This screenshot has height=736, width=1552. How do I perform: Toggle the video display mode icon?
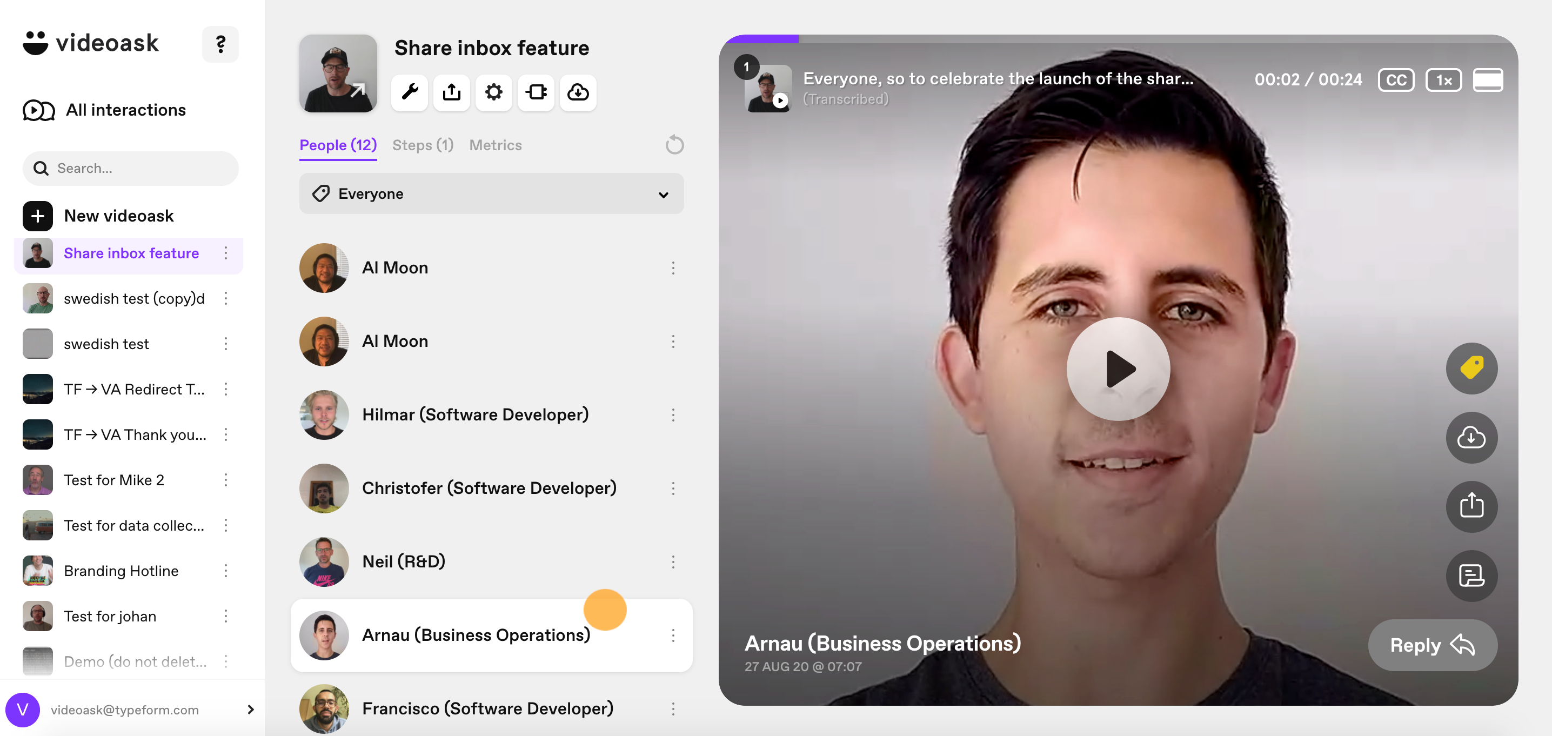(1488, 79)
